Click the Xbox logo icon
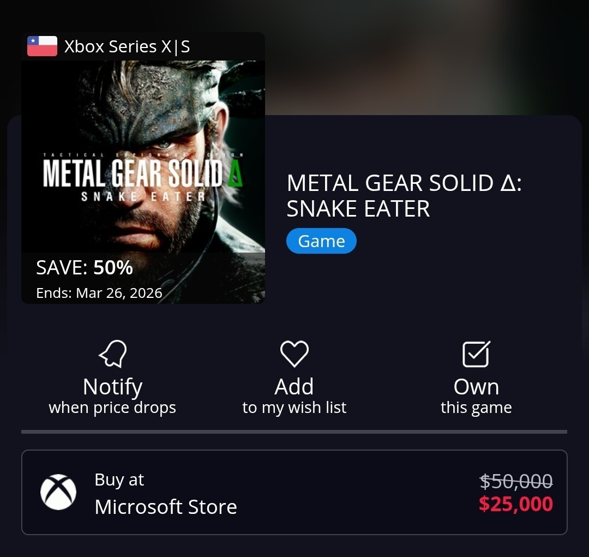Viewport: 589px width, 557px height. click(x=58, y=492)
